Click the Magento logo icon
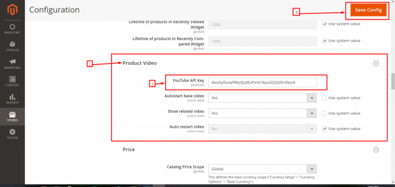395x187 pixels. point(12,10)
